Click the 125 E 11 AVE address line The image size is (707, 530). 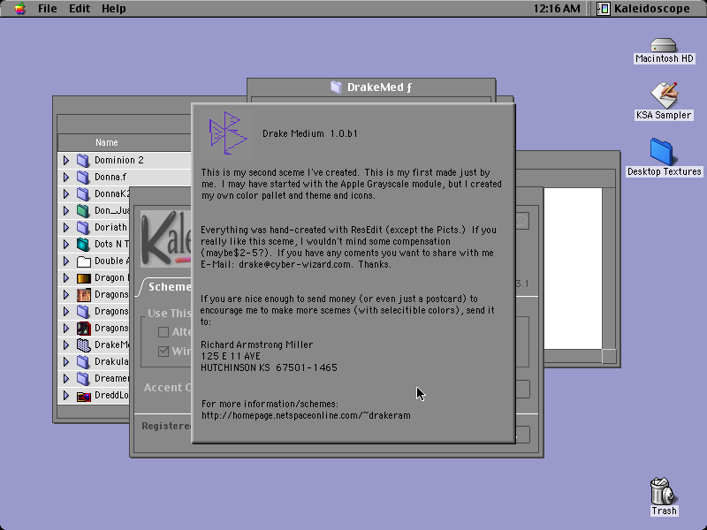[x=231, y=356]
